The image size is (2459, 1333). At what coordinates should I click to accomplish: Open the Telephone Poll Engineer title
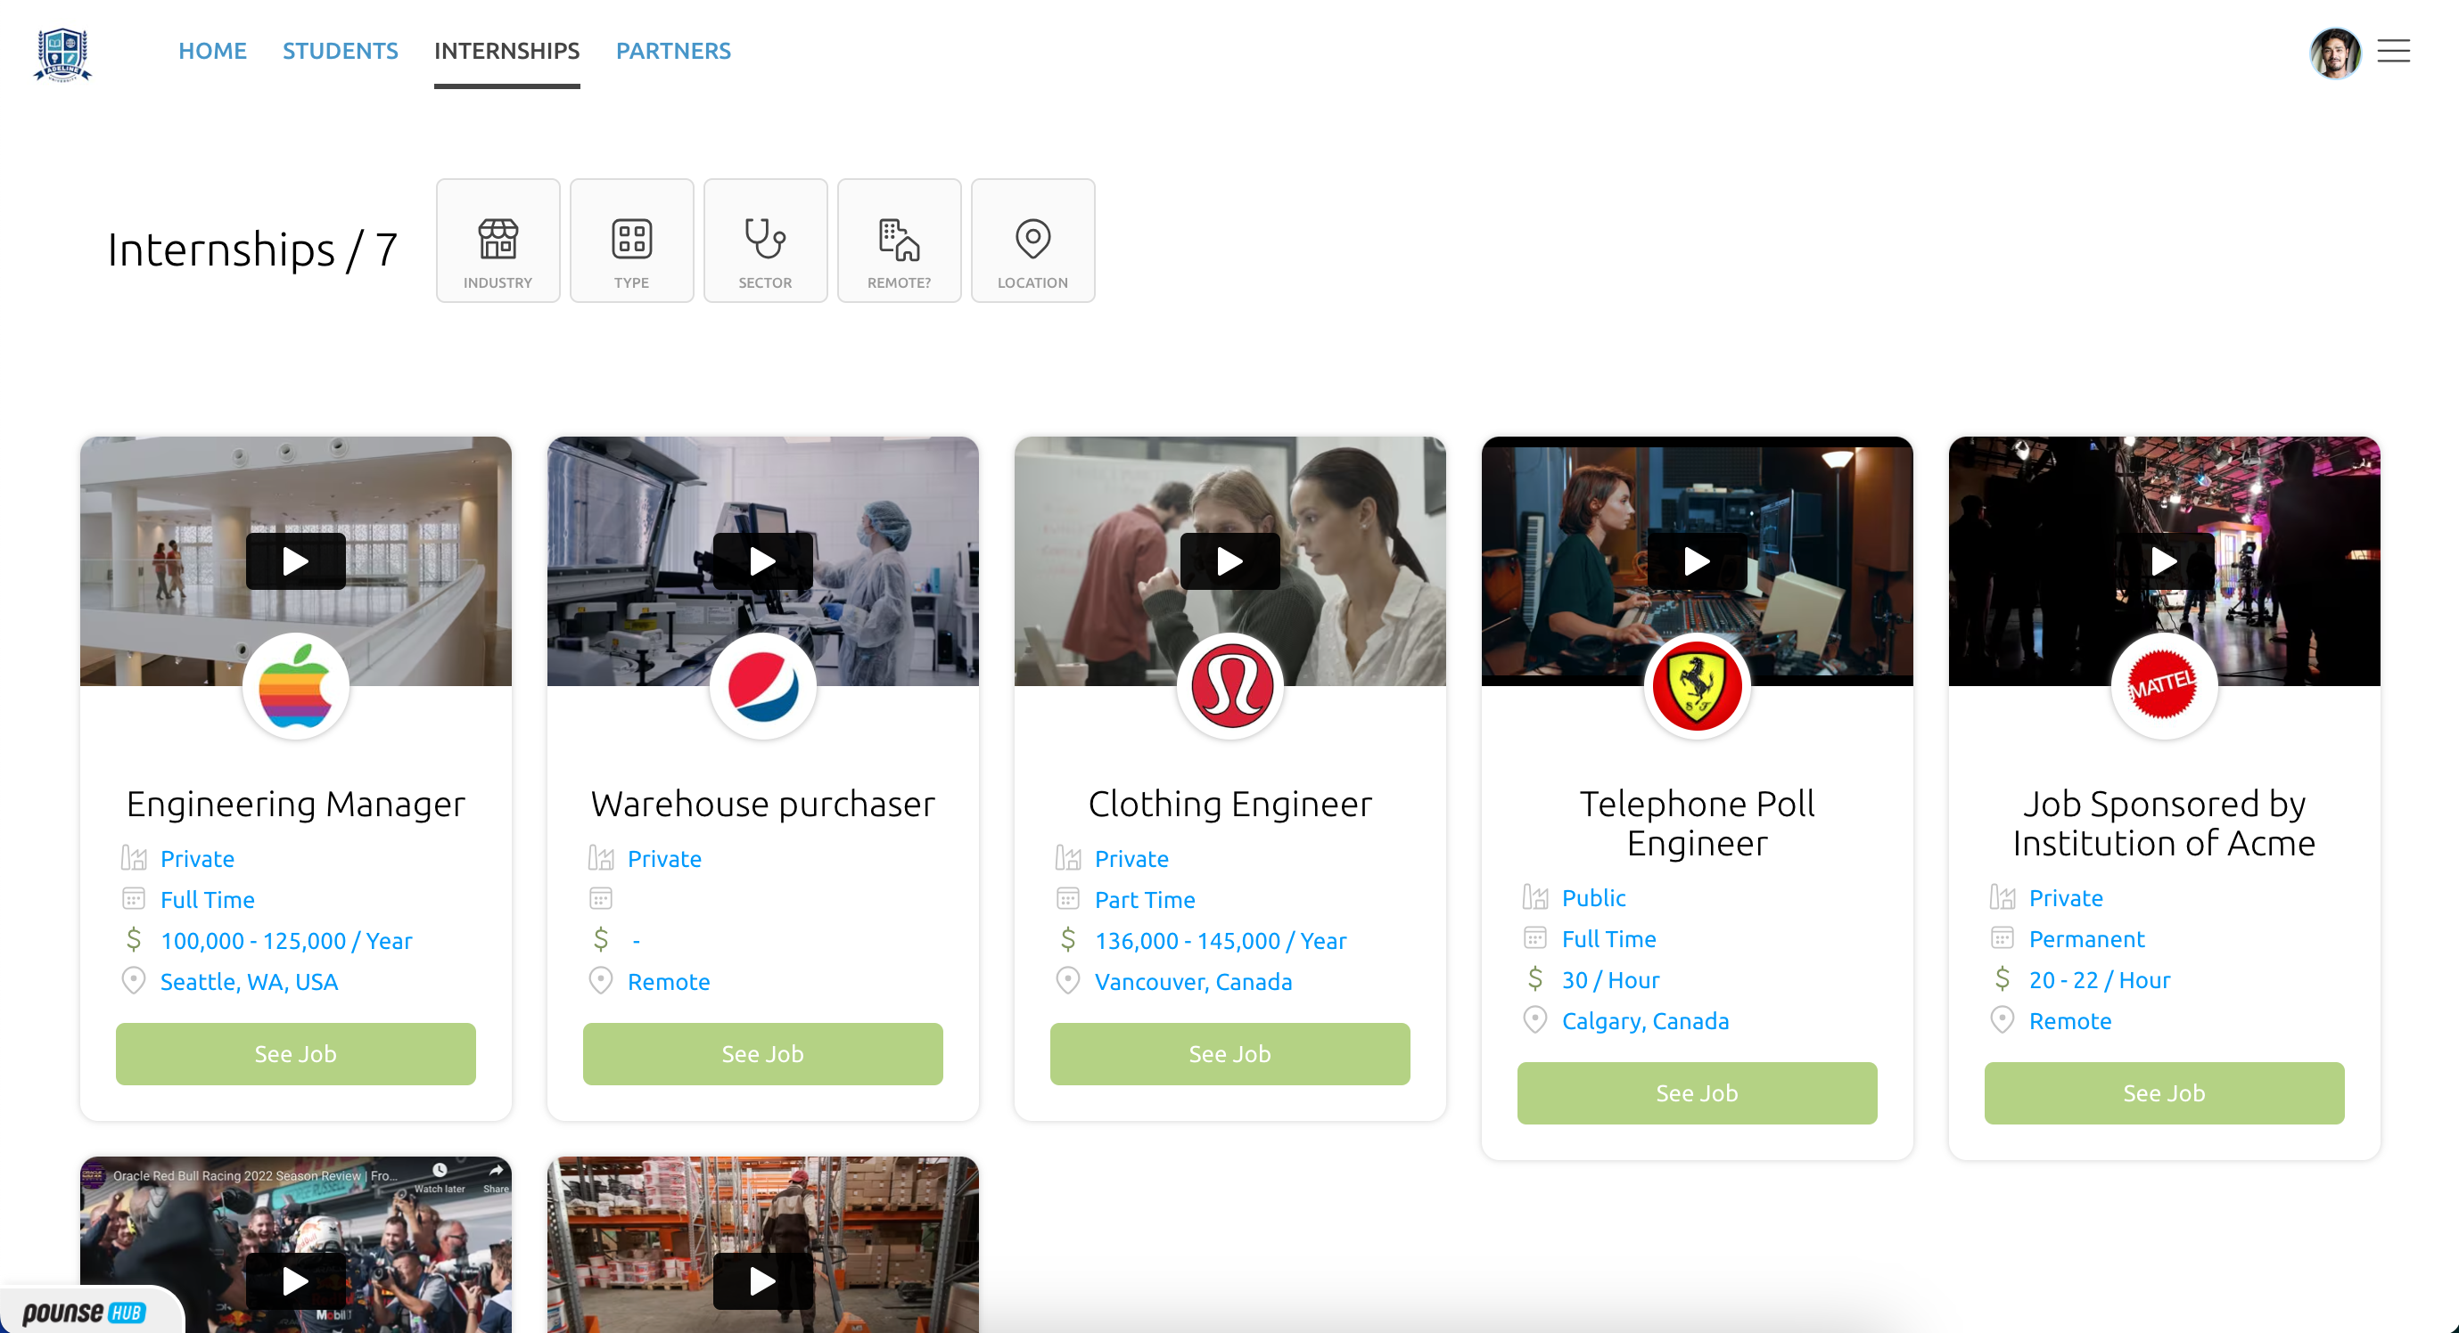point(1697,824)
